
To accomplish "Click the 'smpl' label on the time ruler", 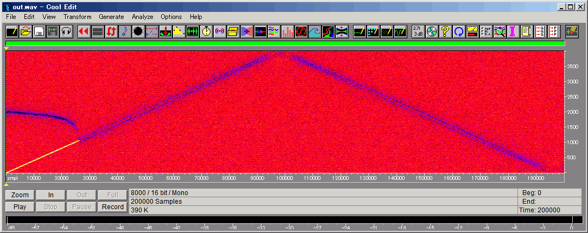I will 12,178.
